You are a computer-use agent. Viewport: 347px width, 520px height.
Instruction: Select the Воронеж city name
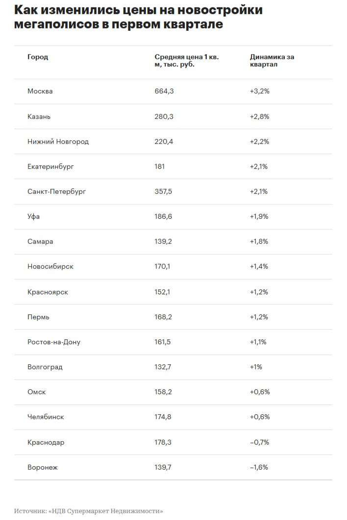click(x=43, y=468)
